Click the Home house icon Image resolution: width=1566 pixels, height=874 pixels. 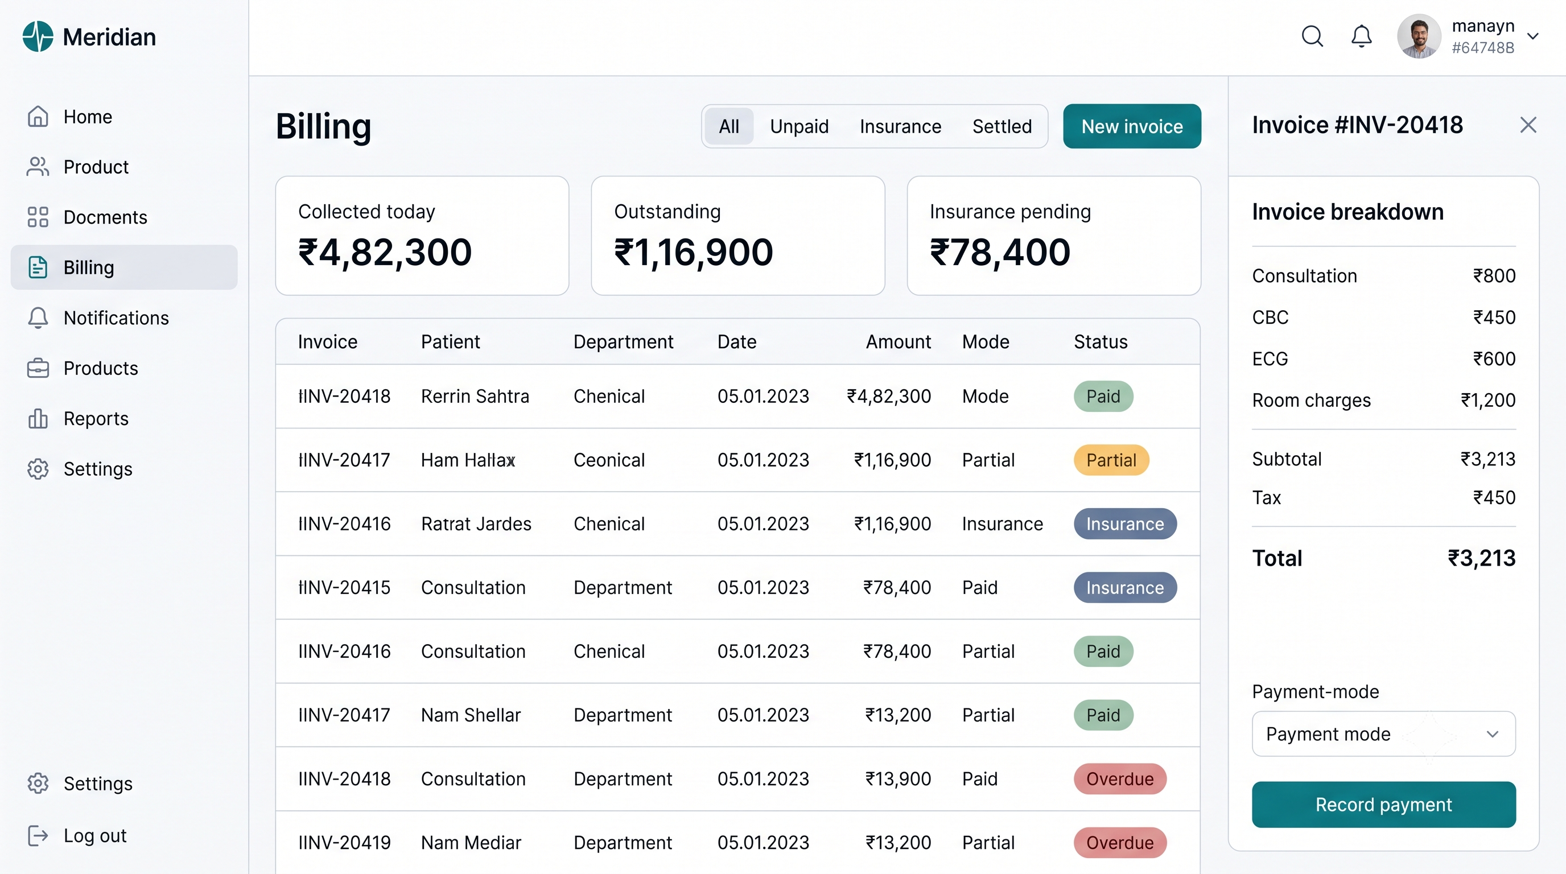[x=38, y=116]
